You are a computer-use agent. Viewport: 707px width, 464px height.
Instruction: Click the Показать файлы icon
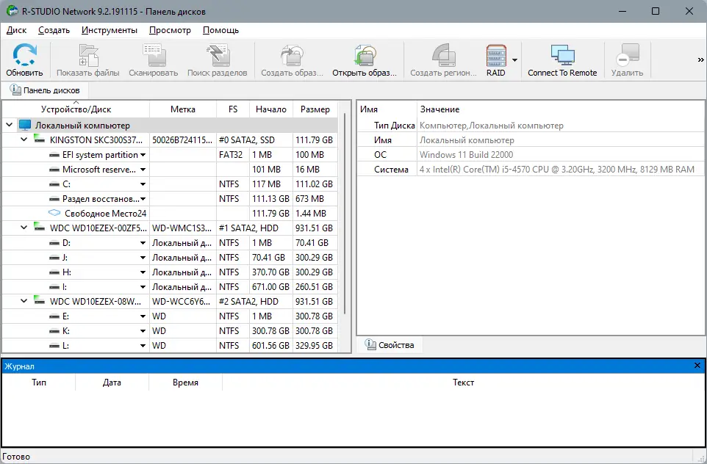click(88, 55)
